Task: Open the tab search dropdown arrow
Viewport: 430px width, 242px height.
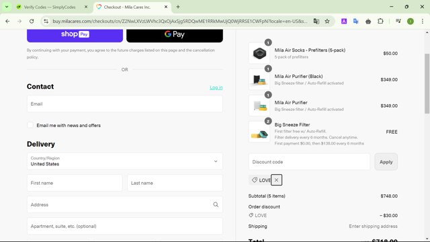Action: click(7, 7)
